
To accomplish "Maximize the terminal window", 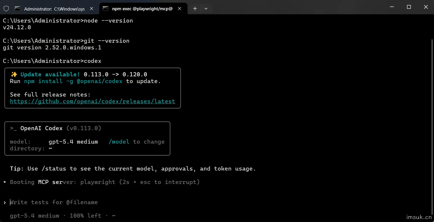I will click(409, 7).
